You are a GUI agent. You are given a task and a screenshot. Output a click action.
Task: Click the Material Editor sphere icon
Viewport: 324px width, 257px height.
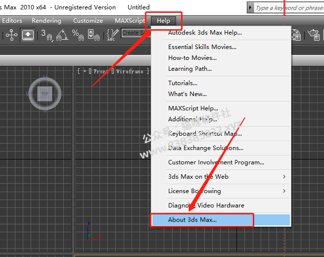pos(296,35)
